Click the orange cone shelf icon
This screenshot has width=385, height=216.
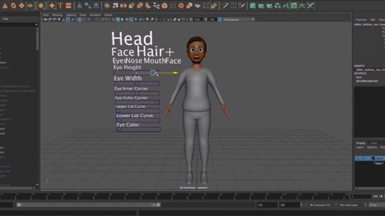point(5,5)
